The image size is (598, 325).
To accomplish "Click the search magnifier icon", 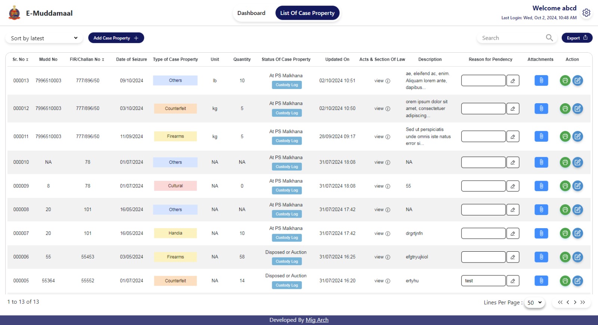I will tap(549, 38).
